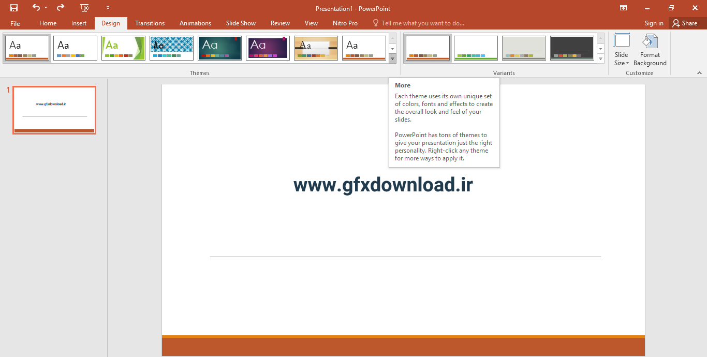Select slide 1 thumbnail in panel

54,110
